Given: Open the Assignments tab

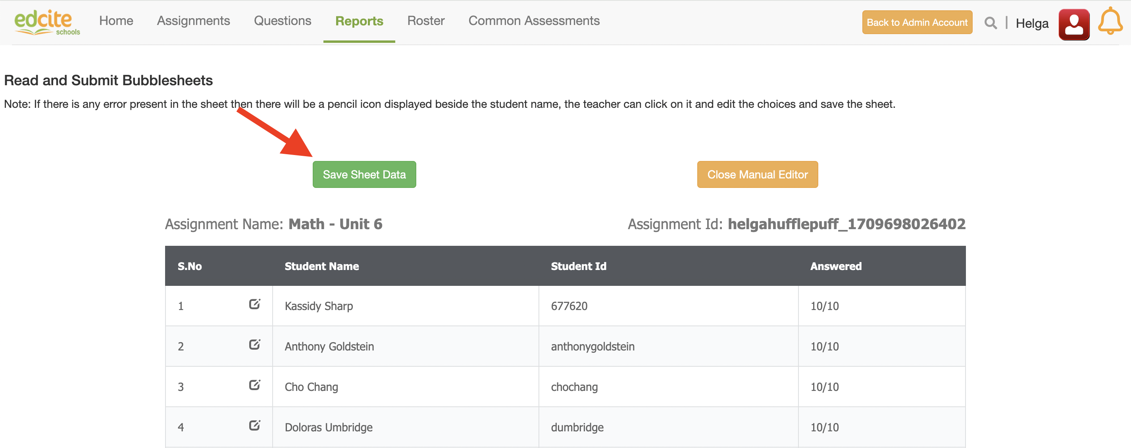Looking at the screenshot, I should pos(193,21).
